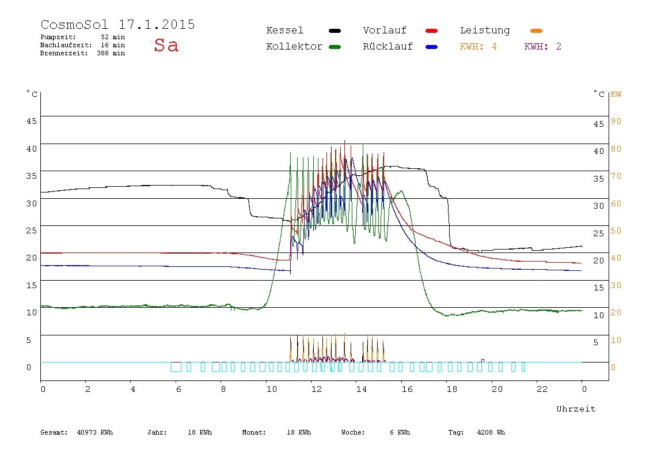Select the orange "80" KW axis tick
661x468 pixels.
coord(616,149)
